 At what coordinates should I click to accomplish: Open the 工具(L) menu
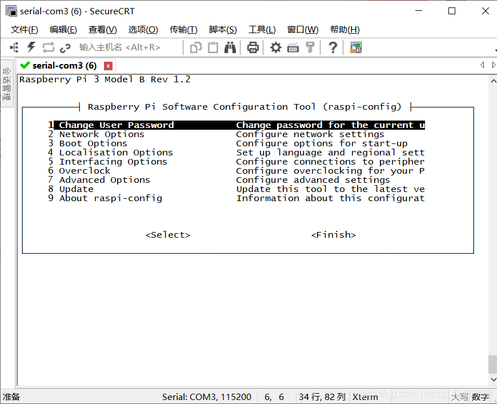[262, 30]
